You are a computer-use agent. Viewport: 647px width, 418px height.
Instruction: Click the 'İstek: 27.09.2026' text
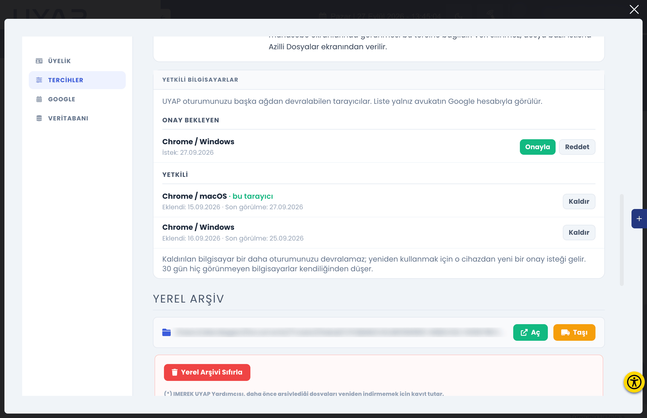188,153
